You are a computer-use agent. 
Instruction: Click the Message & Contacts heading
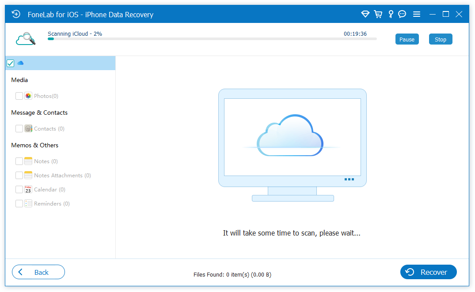pyautogui.click(x=39, y=112)
